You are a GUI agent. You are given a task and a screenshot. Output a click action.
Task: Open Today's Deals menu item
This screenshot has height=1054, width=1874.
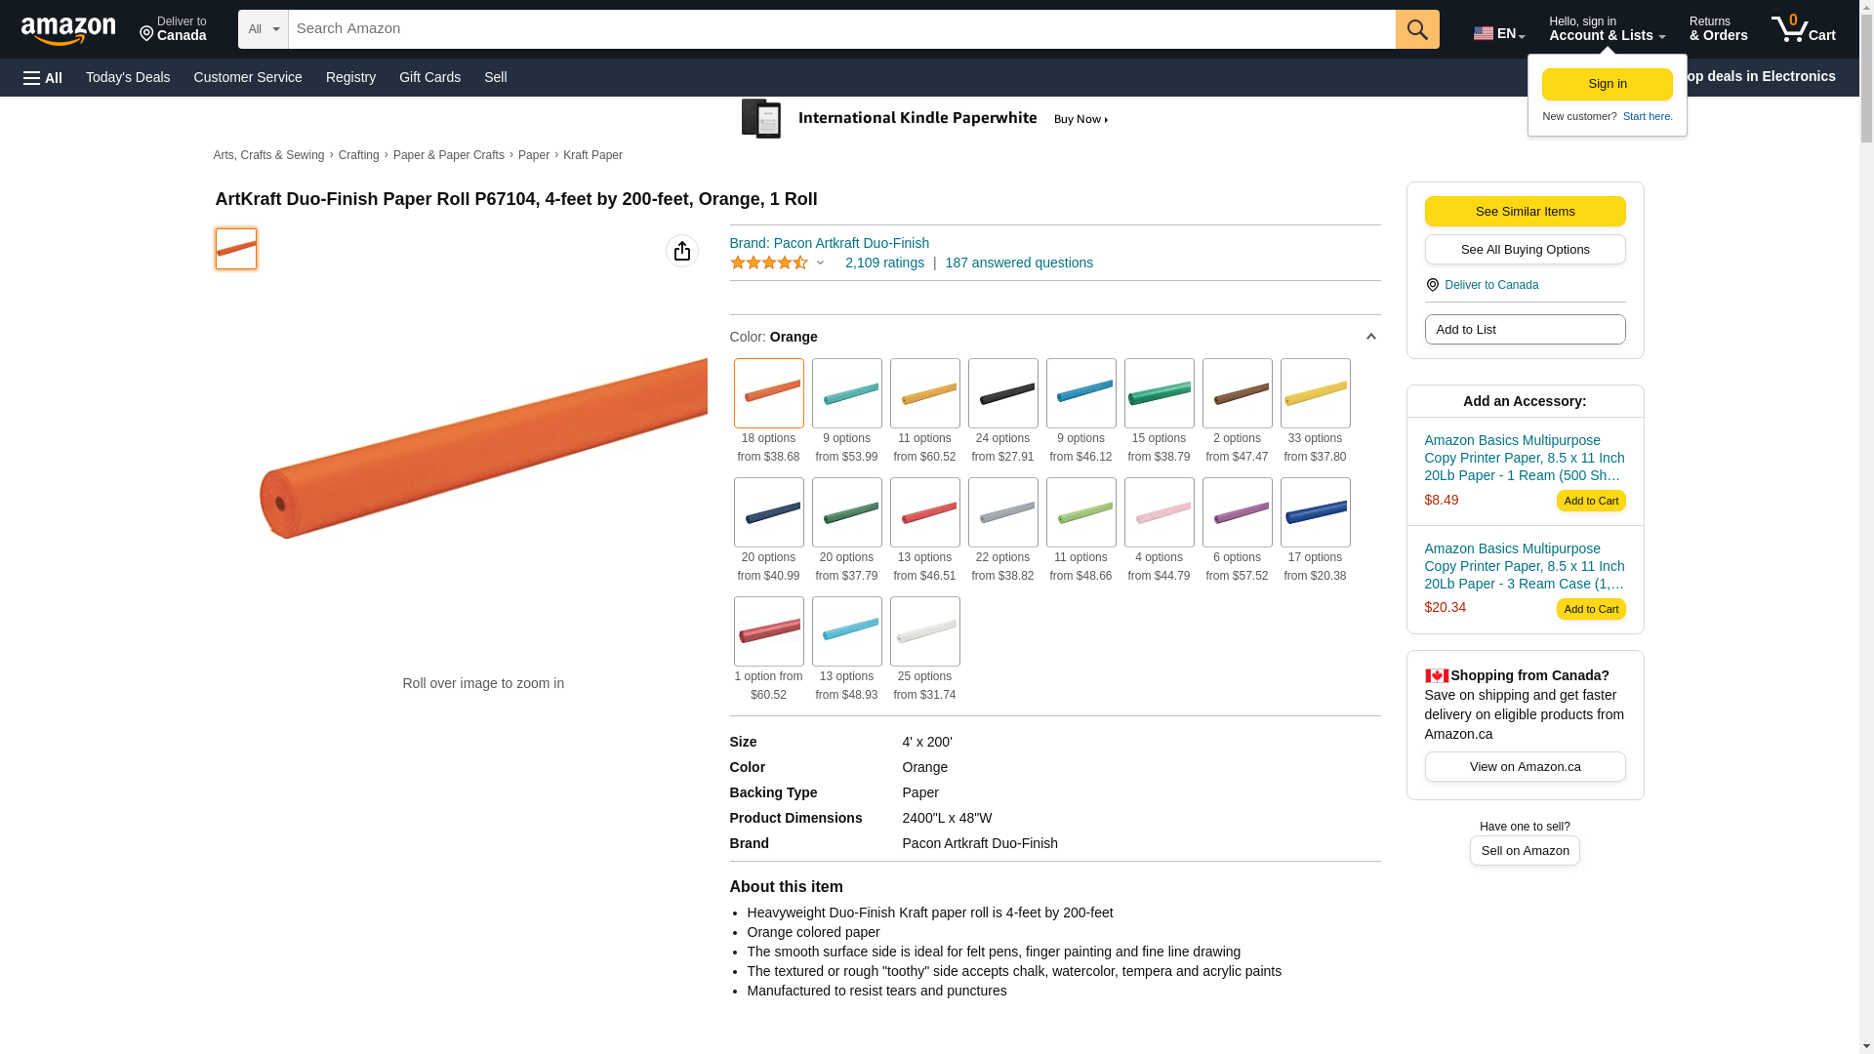(x=128, y=77)
